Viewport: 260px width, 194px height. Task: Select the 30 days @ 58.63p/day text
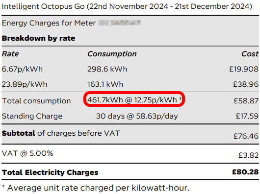[x=137, y=116]
